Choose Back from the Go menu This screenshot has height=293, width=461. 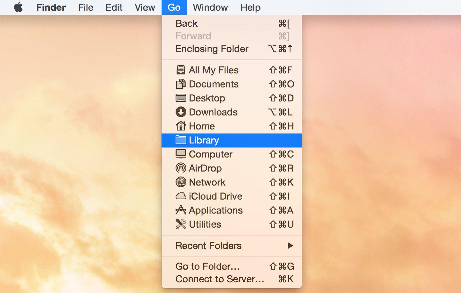pyautogui.click(x=232, y=23)
